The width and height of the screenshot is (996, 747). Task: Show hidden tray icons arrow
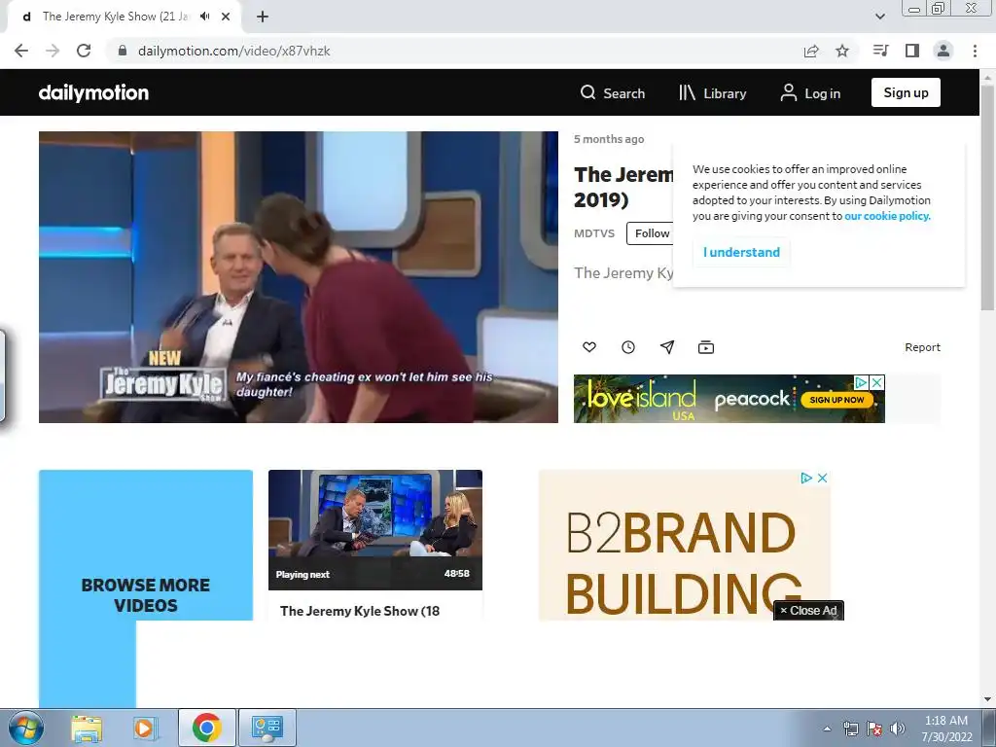(x=827, y=729)
